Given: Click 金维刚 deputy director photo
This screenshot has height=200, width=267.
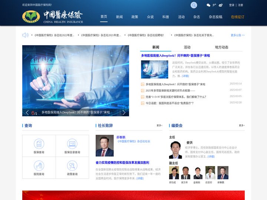Looking at the screenshot, I should tap(198, 173).
